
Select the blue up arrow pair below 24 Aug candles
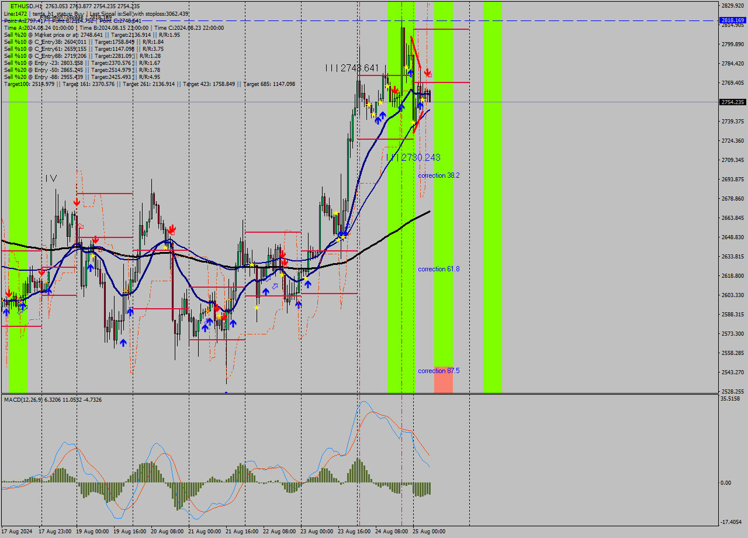point(380,116)
